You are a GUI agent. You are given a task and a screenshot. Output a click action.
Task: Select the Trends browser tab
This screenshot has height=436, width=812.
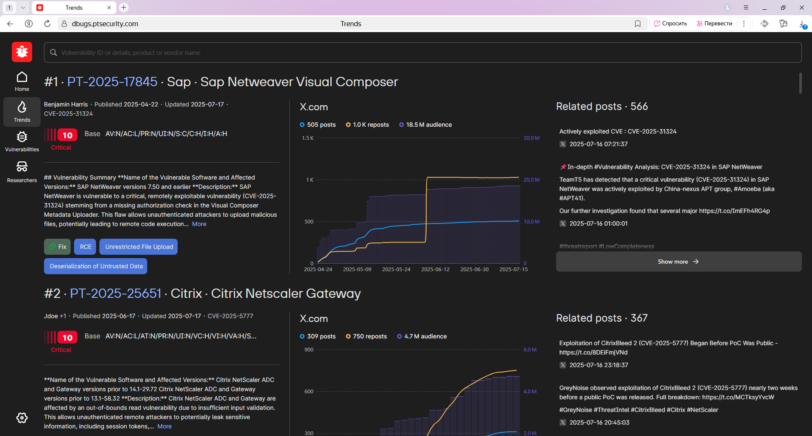74,8
